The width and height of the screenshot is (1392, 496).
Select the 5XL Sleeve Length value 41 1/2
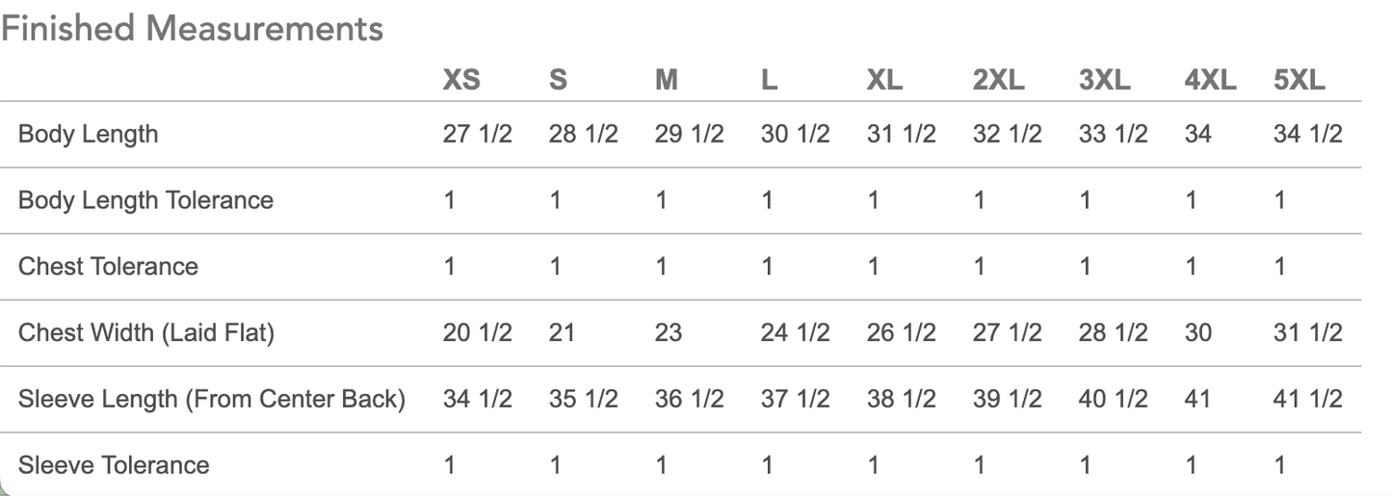coord(1307,399)
